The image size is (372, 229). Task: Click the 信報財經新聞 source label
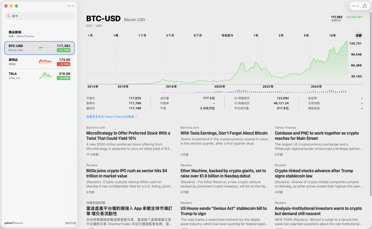(x=96, y=203)
